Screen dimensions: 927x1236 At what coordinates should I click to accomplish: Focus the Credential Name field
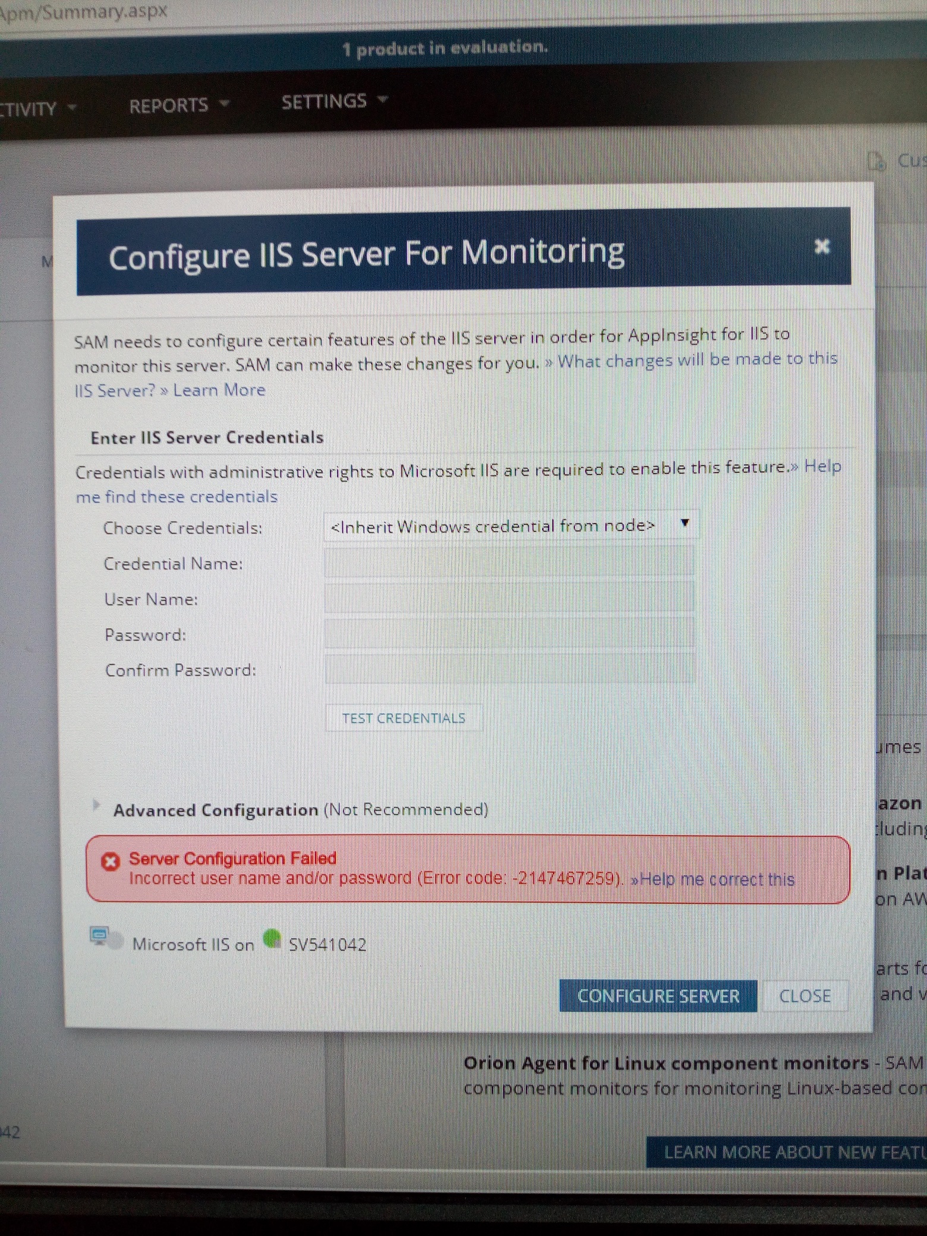coord(509,561)
